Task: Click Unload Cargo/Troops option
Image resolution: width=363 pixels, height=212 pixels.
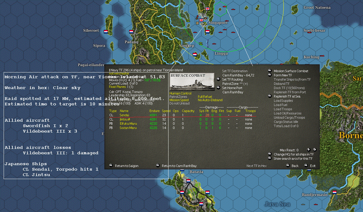Action: pyautogui.click(x=289, y=117)
